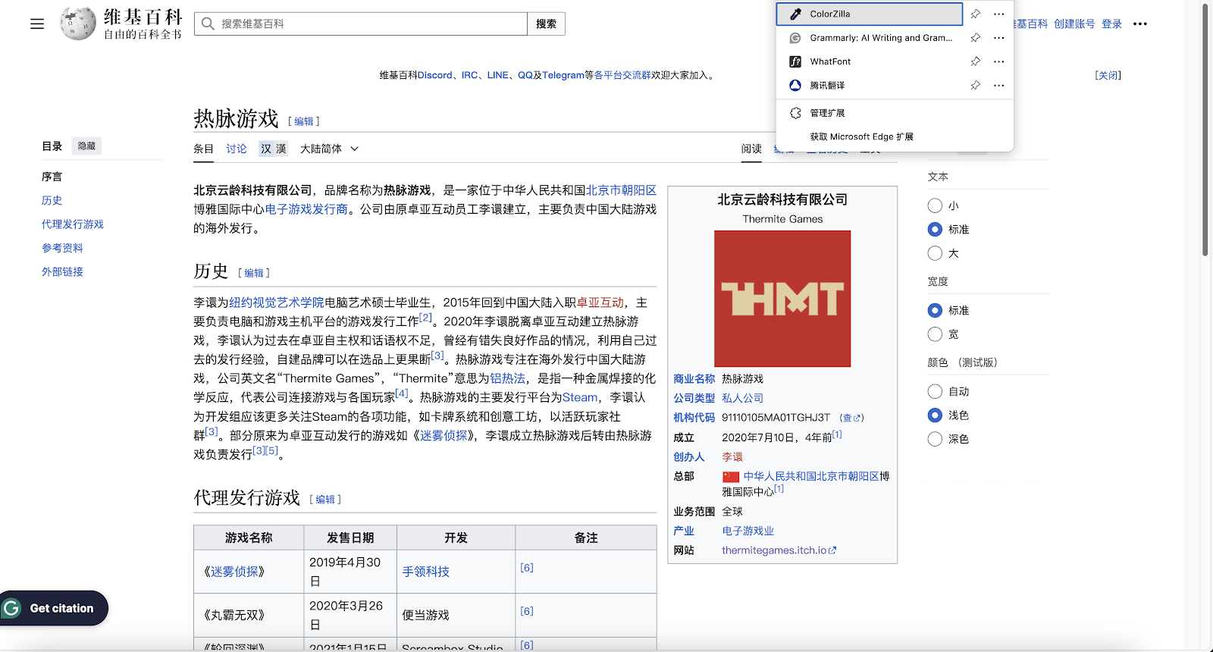The width and height of the screenshot is (1213, 652).
Task: Select 小 text size
Action: (x=935, y=205)
